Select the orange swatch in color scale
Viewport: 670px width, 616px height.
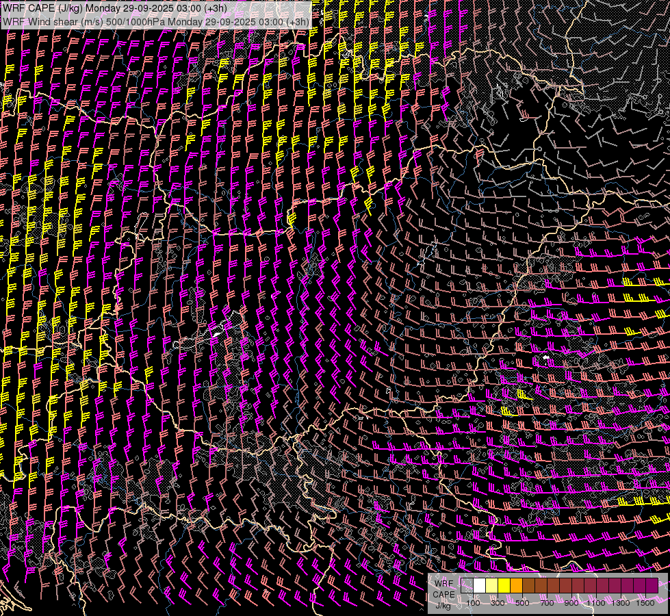[x=516, y=585]
